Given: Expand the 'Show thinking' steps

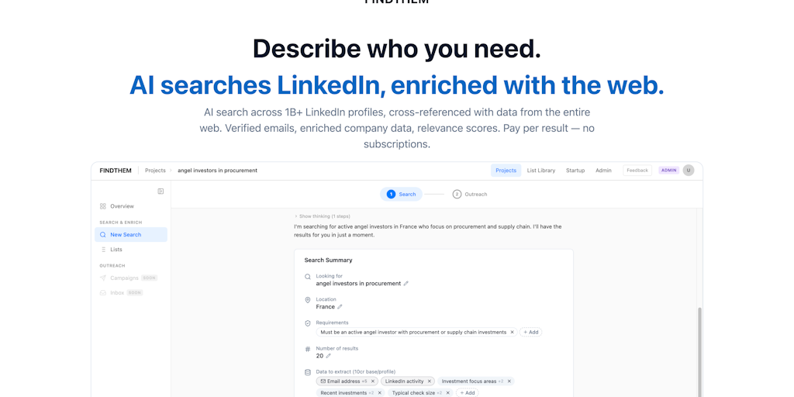Looking at the screenshot, I should [x=322, y=216].
